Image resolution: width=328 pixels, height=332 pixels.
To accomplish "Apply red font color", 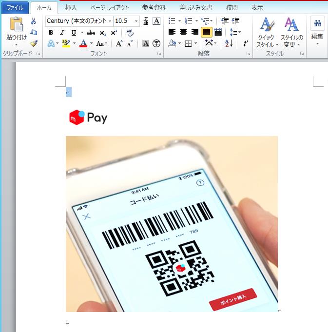I will 83,43.
